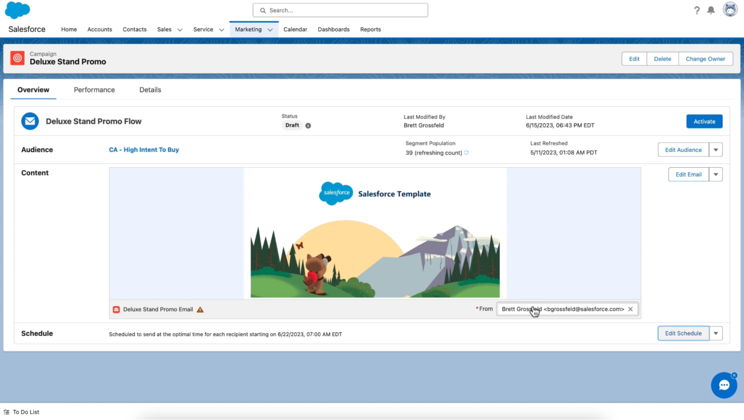
Task: Select the Sales nav item
Action: (x=164, y=29)
